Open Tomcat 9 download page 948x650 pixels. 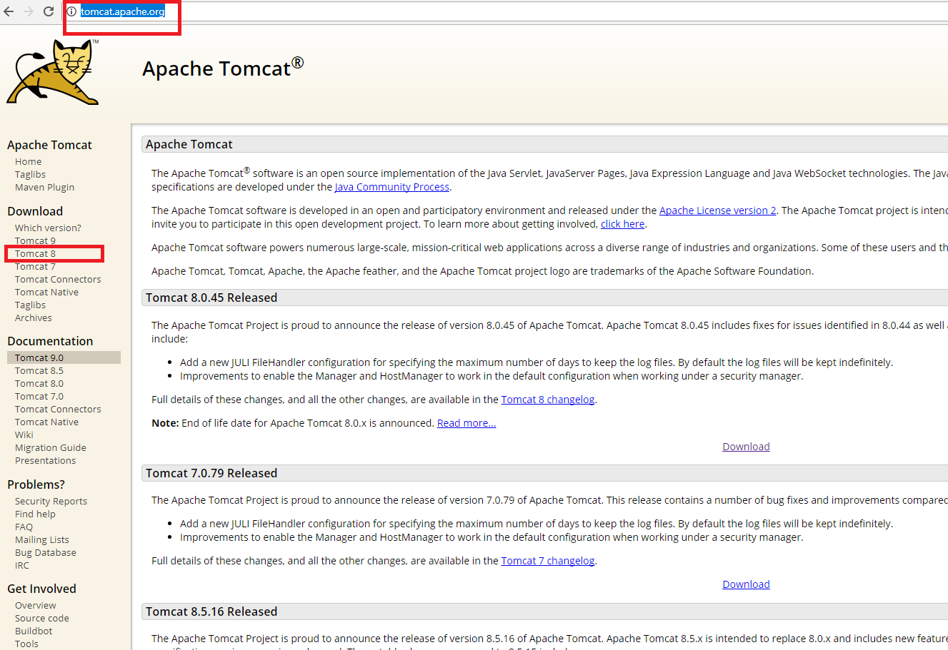35,241
